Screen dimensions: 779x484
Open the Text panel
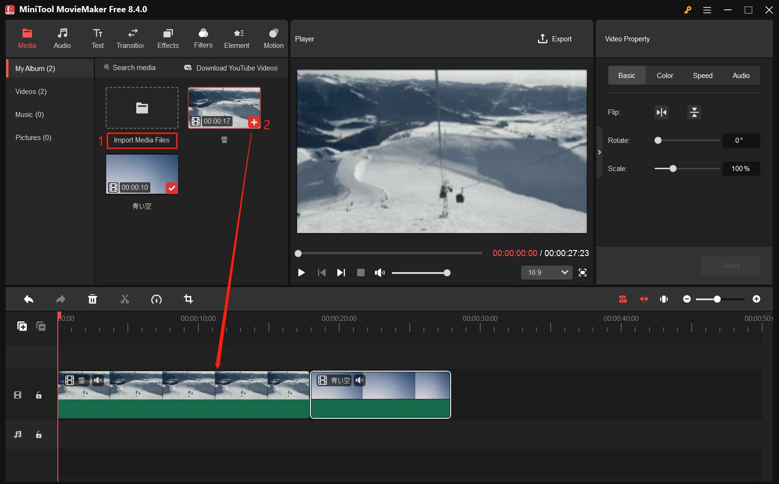point(98,38)
